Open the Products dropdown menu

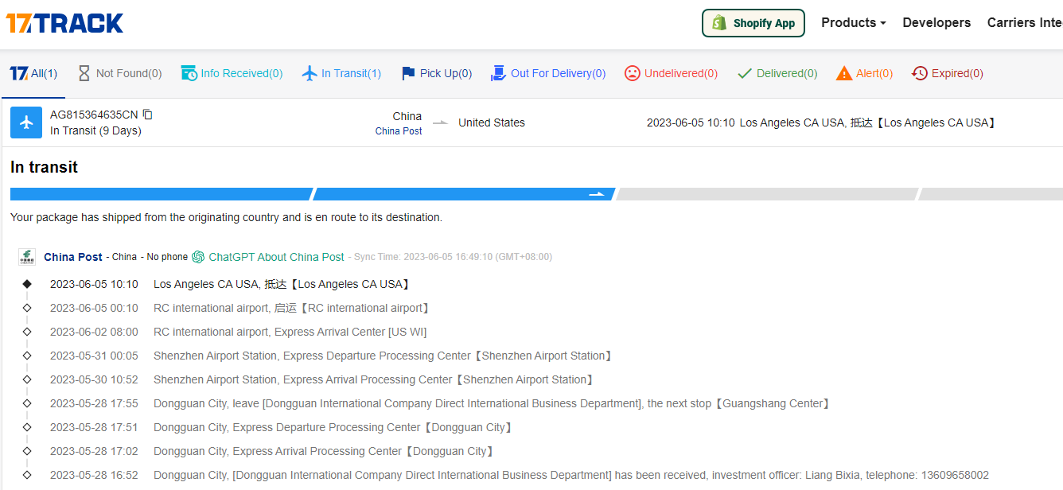click(x=853, y=23)
